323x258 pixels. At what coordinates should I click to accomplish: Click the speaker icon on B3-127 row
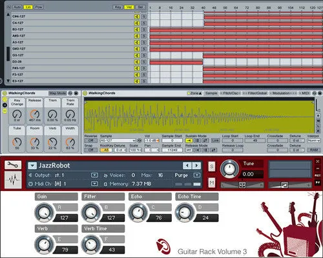(x=137, y=29)
